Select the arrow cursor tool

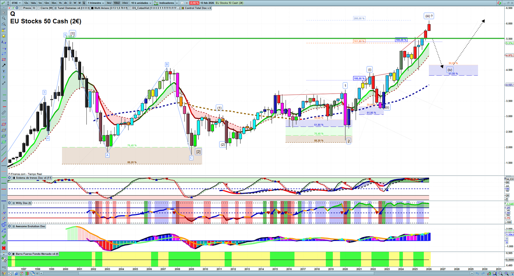[x=4, y=13]
